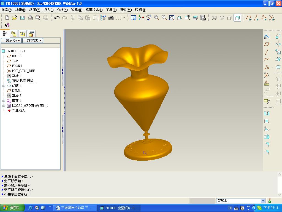Image resolution: width=282 pixels, height=212 pixels.
Task: Expand the 專案 1 feature node
Action: (4, 101)
